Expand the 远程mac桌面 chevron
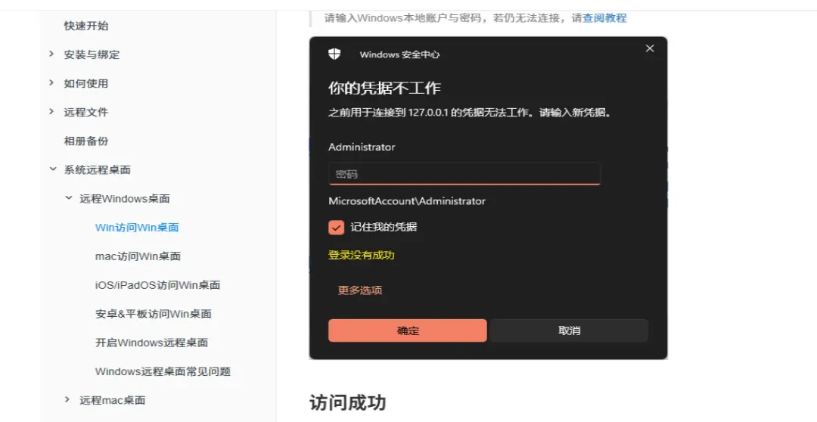Image resolution: width=817 pixels, height=422 pixels. 67,399
